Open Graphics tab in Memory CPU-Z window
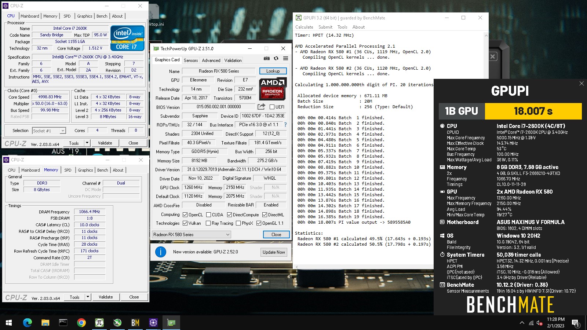This screenshot has height=330, width=587. (85, 170)
